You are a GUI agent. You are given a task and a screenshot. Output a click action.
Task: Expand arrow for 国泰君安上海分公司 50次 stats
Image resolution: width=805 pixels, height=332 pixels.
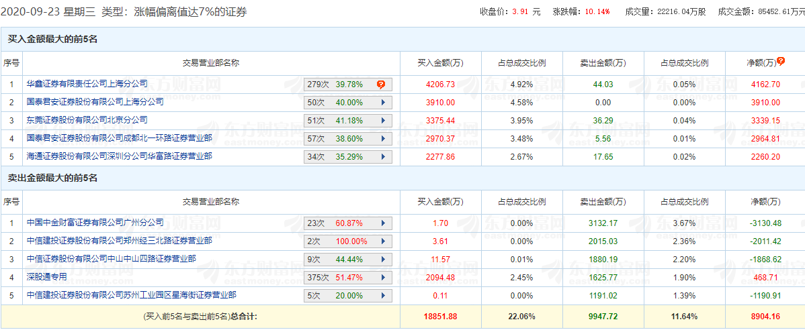point(382,103)
